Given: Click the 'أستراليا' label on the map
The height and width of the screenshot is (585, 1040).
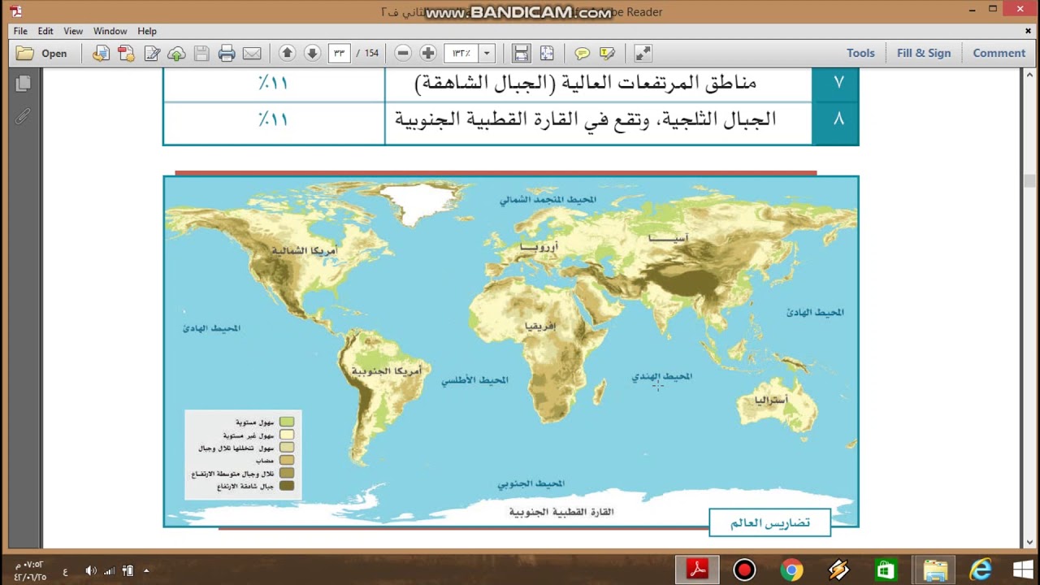Looking at the screenshot, I should click(x=771, y=400).
